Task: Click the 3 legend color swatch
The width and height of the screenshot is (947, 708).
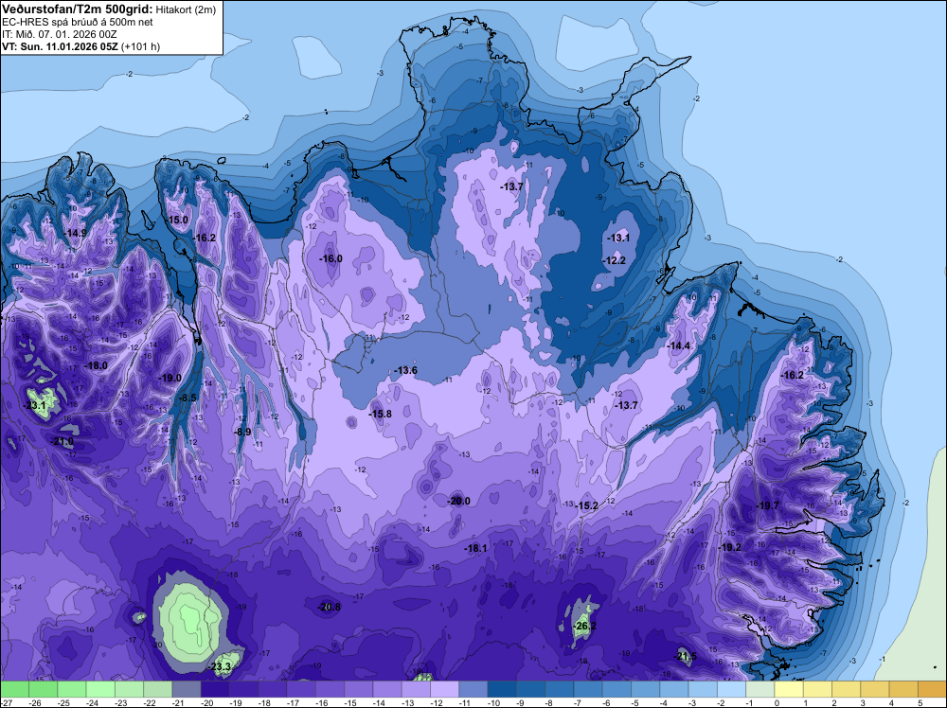Action: point(874,689)
